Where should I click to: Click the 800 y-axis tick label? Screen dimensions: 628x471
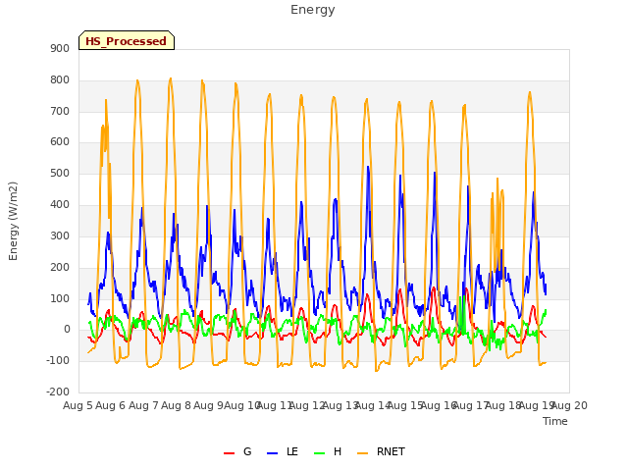pyautogui.click(x=60, y=80)
